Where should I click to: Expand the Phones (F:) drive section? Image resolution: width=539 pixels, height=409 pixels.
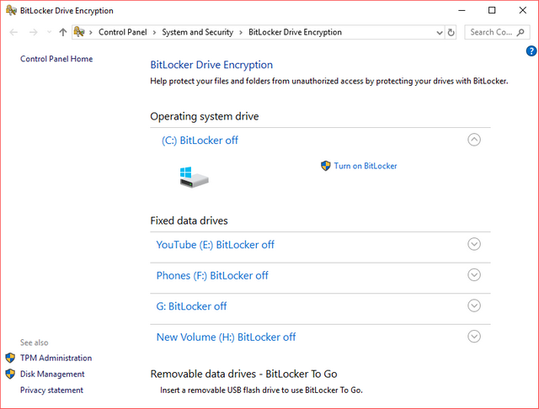click(474, 275)
